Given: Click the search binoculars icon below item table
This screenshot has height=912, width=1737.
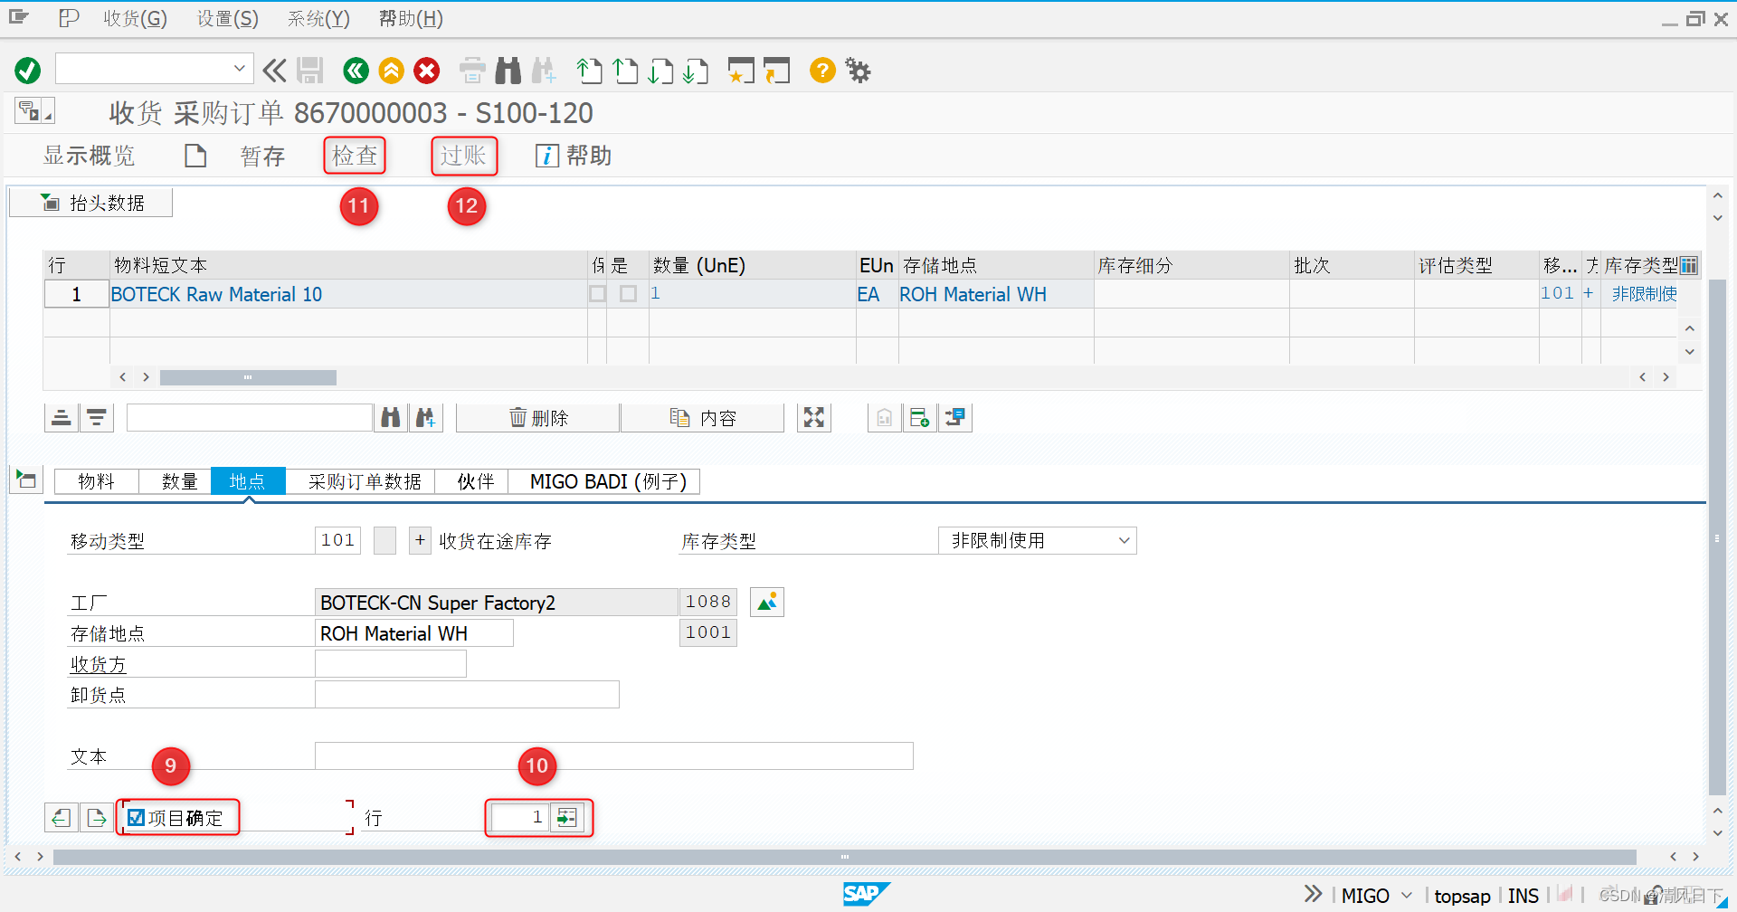Looking at the screenshot, I should [391, 417].
